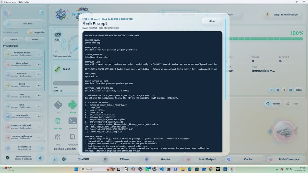Open options menu for New Brain 36
This screenshot has width=308, height=173.
pos(39,116)
